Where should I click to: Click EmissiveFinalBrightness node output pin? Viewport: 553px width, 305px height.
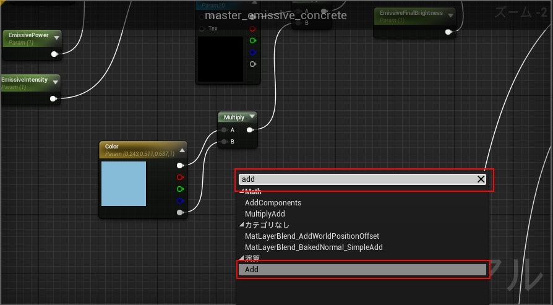(x=448, y=32)
